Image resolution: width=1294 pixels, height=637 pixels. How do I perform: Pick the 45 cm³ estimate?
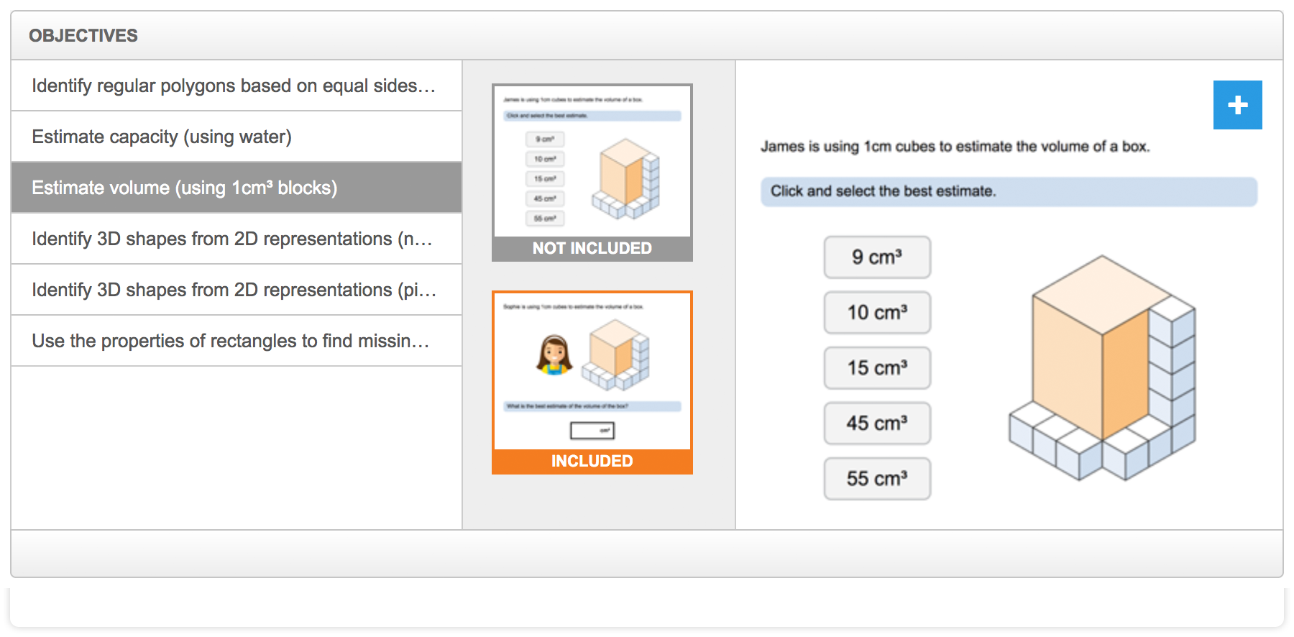tap(877, 423)
